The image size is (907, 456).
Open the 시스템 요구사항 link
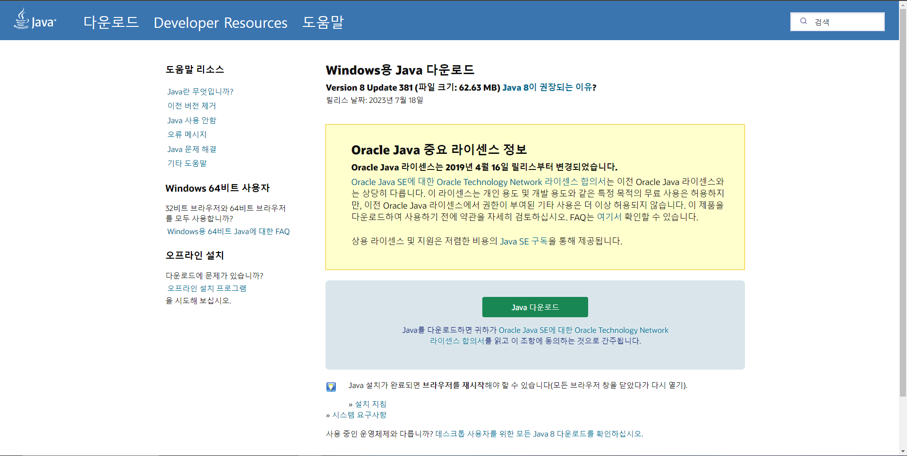coord(359,415)
